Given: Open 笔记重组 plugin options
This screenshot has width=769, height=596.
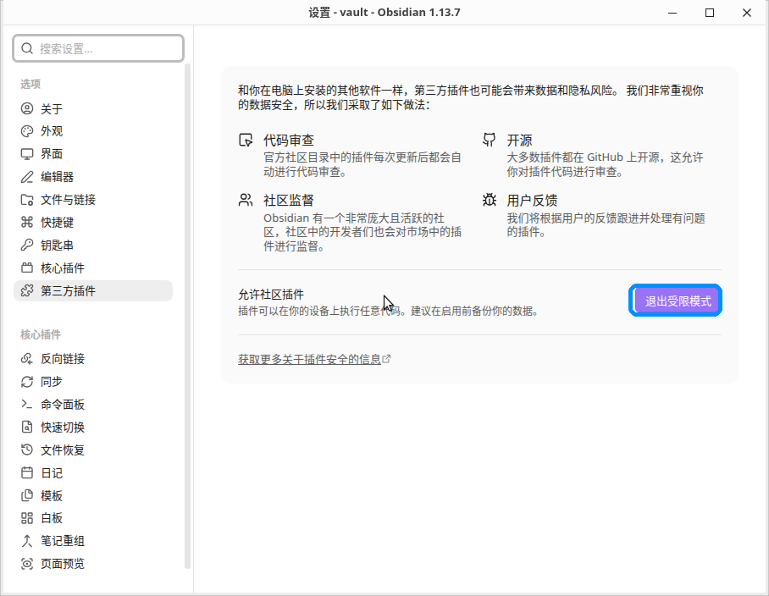Looking at the screenshot, I should (x=93, y=541).
